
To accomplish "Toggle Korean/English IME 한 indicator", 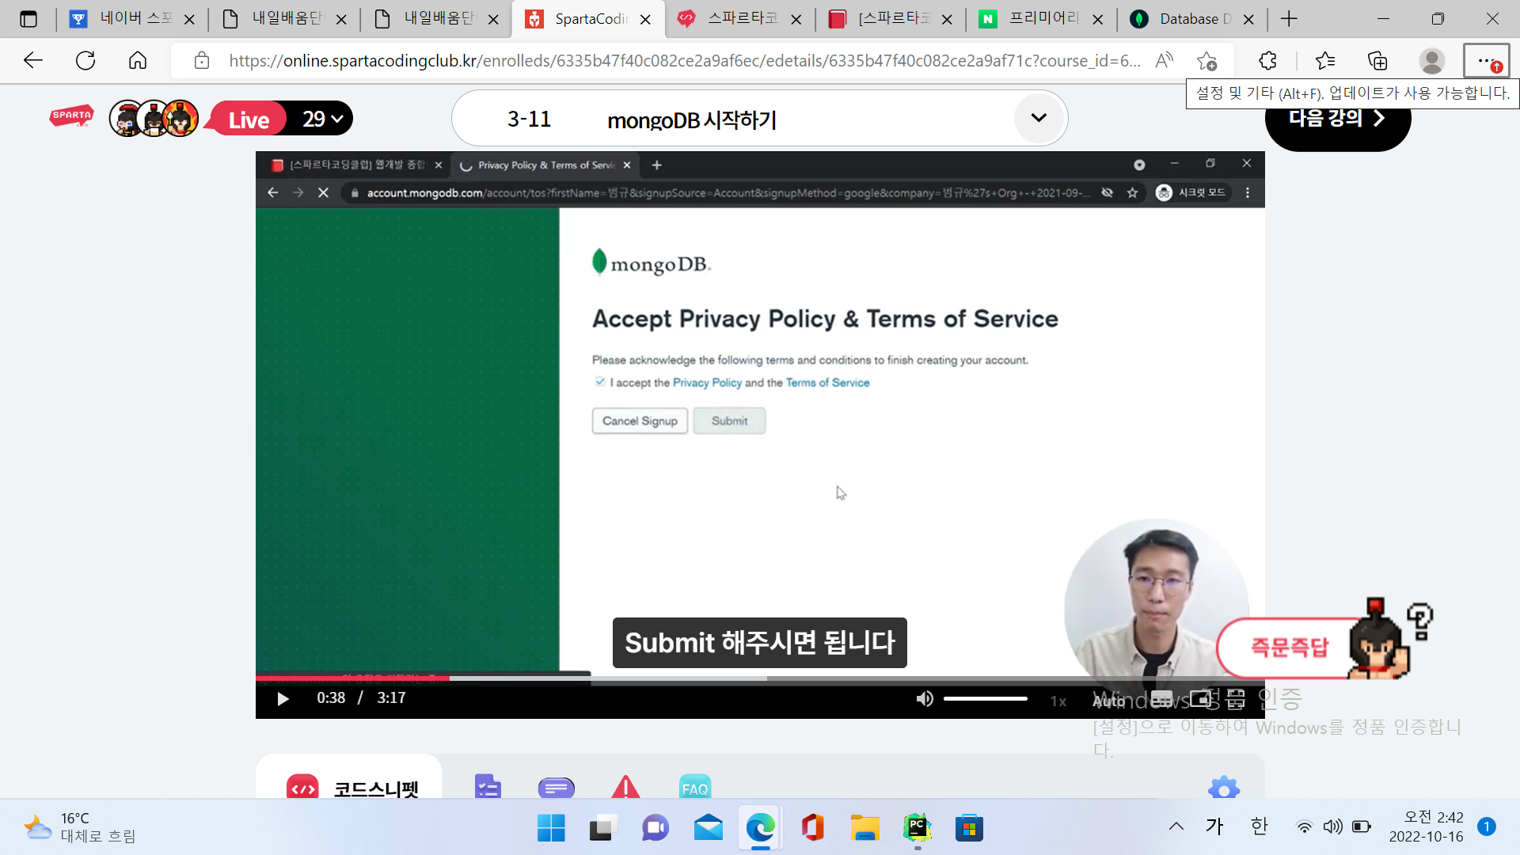I will (1259, 826).
